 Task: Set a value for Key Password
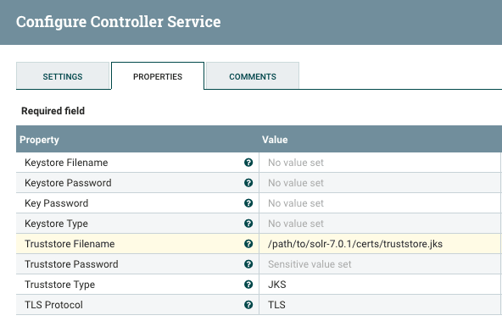coord(381,203)
